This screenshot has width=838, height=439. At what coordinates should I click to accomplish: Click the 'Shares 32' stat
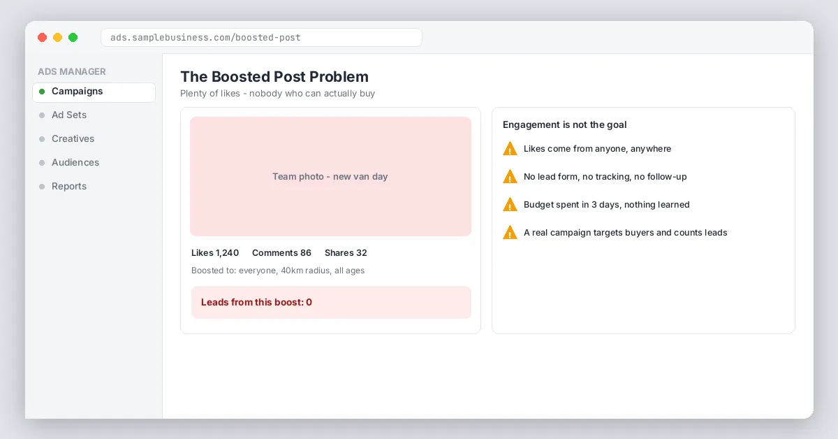click(346, 253)
